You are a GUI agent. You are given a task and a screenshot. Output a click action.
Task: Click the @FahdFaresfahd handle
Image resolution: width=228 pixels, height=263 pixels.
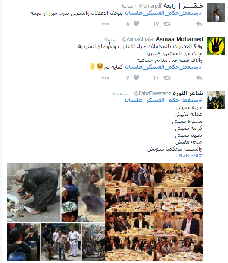(153, 93)
